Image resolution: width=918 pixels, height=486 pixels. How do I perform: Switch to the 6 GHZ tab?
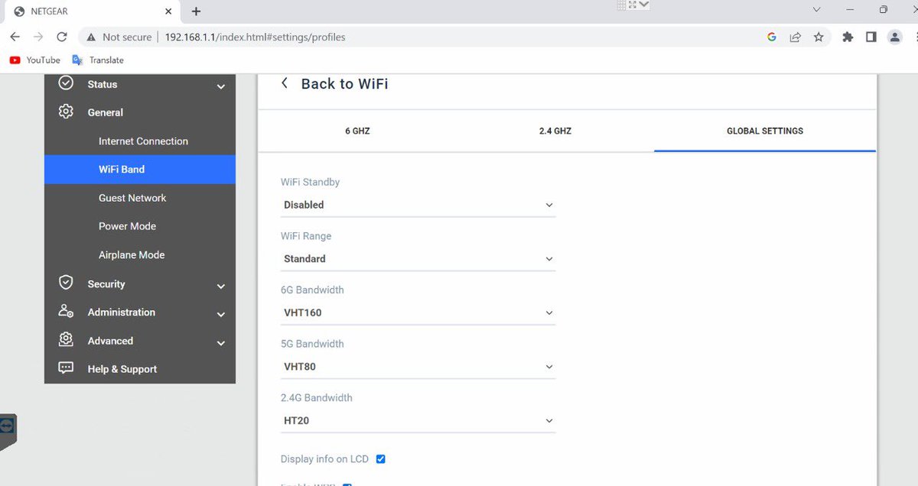click(357, 131)
